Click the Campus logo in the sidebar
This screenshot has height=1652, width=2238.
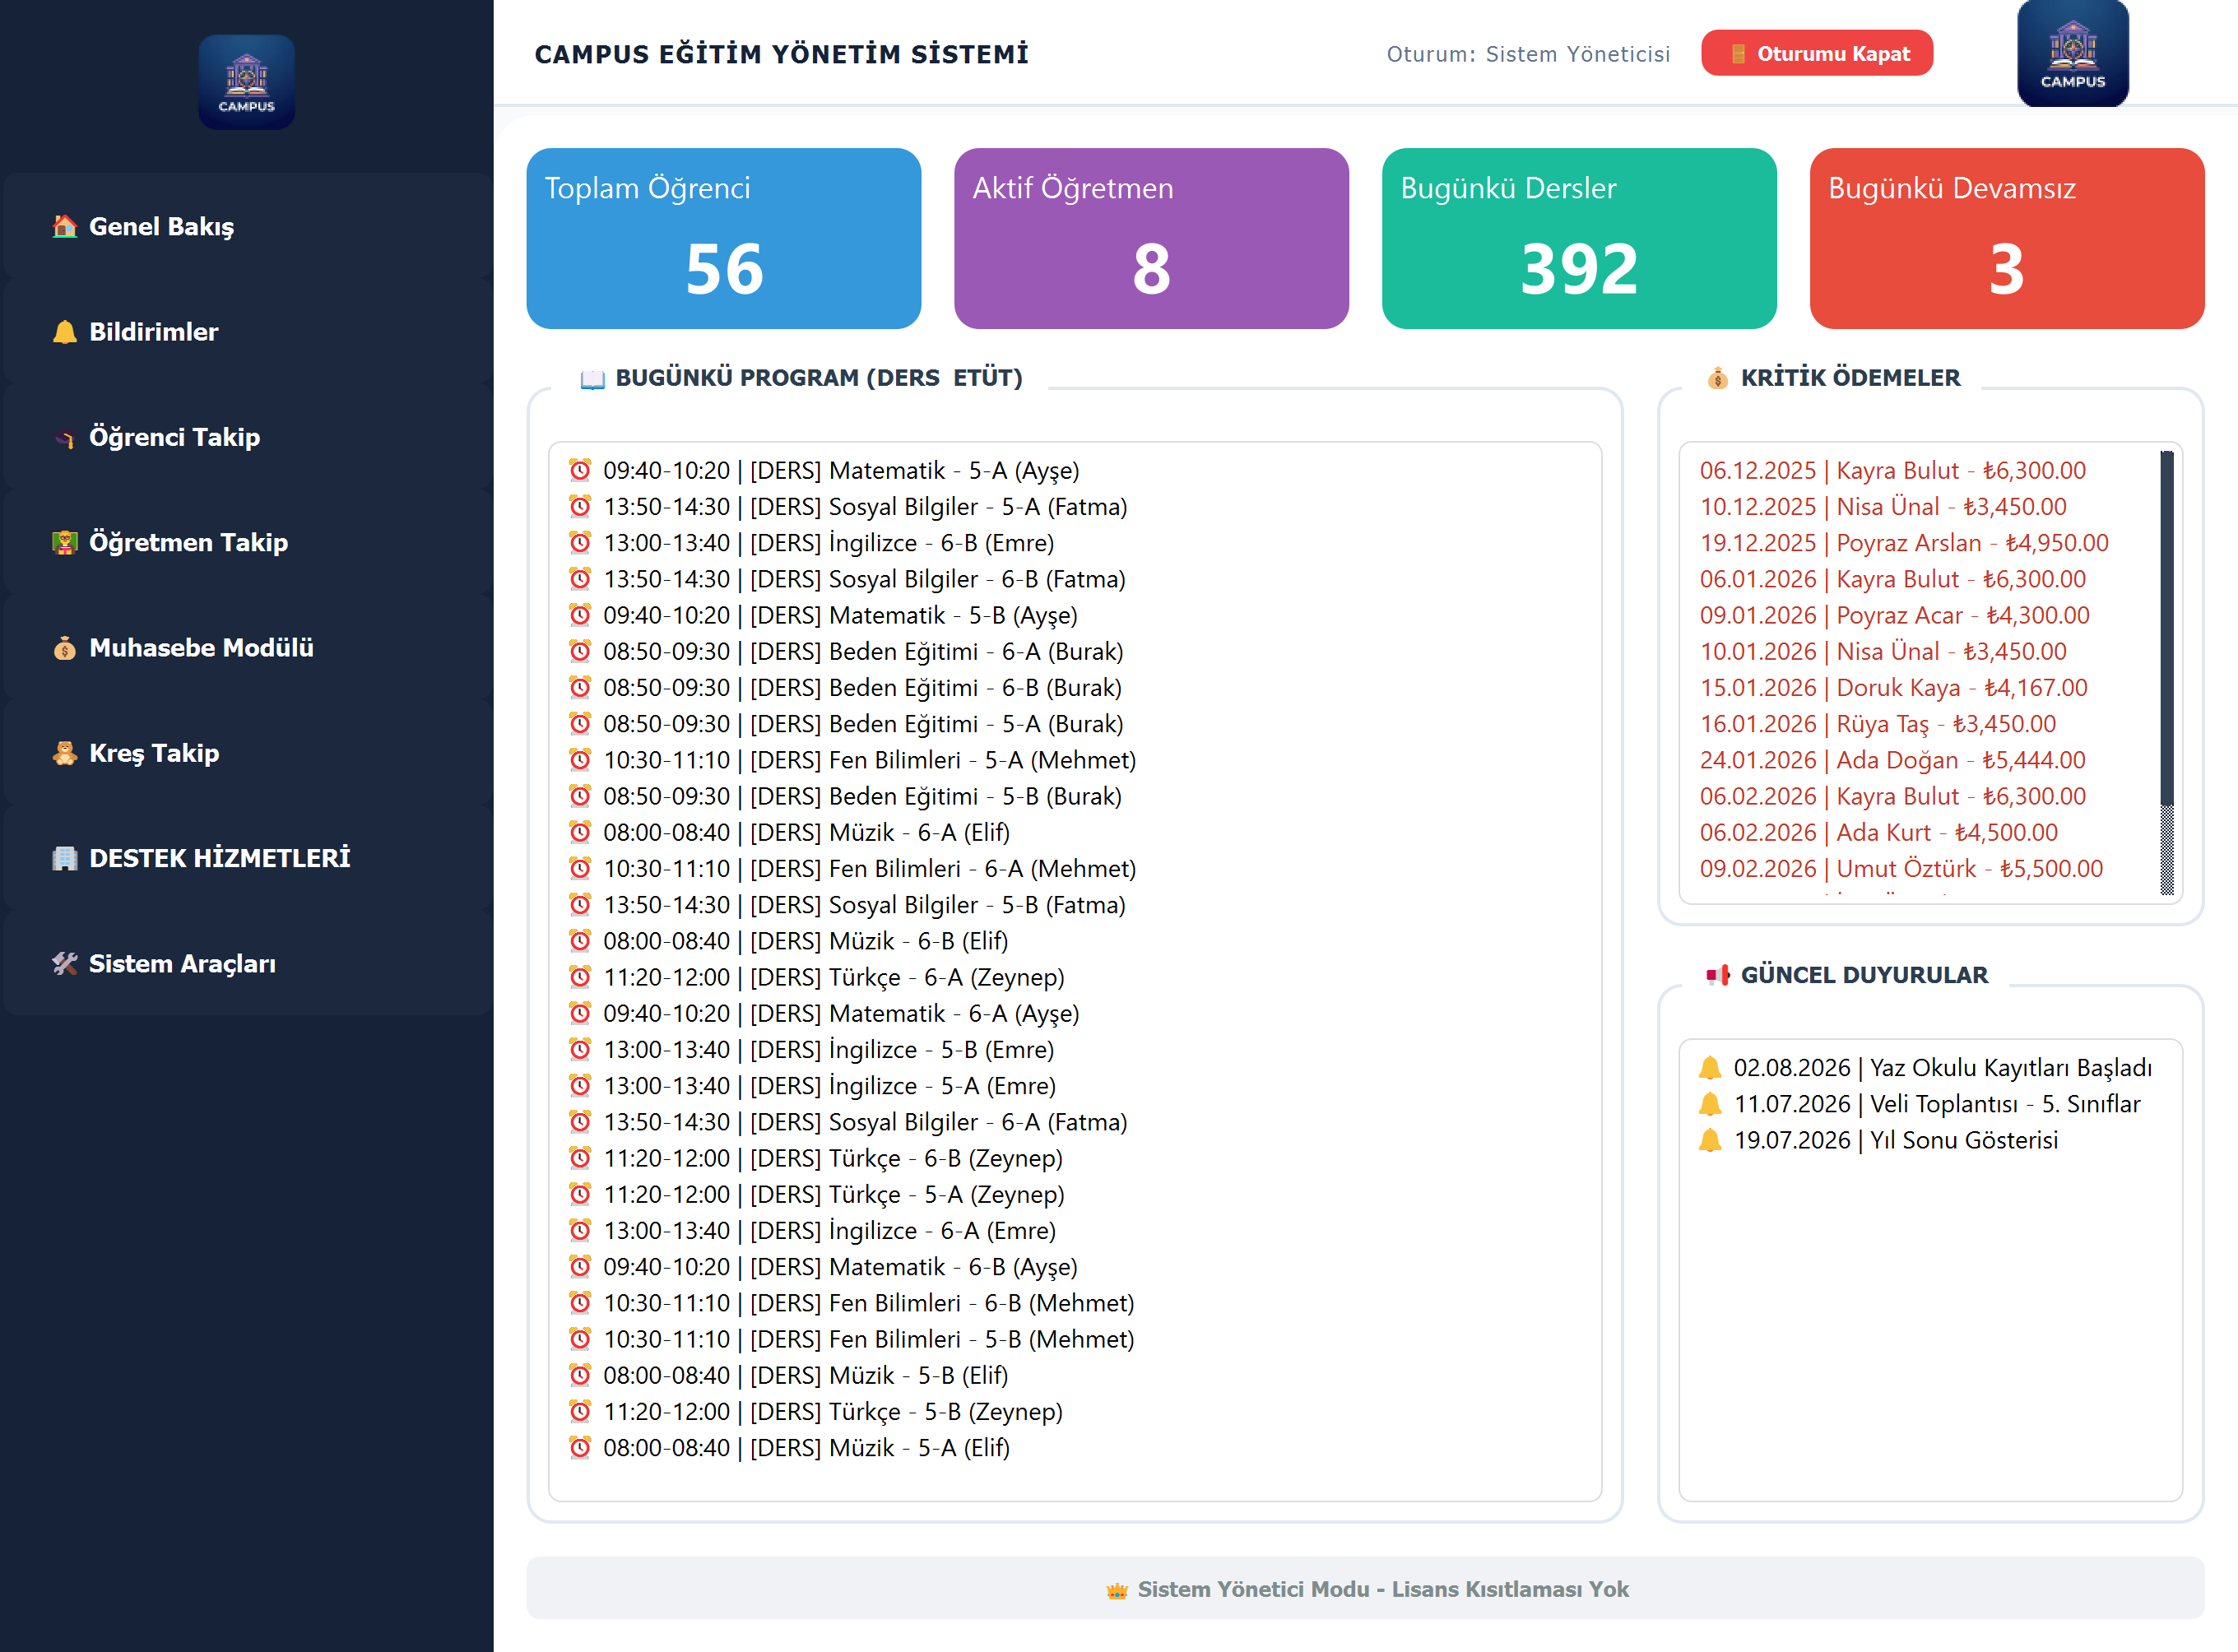coord(246,82)
